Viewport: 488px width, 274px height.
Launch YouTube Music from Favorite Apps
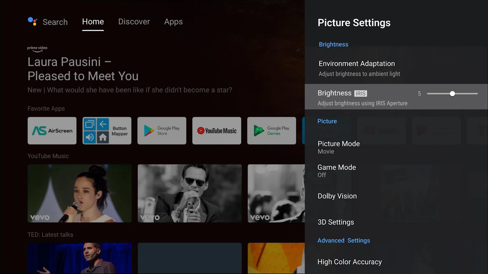[x=217, y=131]
